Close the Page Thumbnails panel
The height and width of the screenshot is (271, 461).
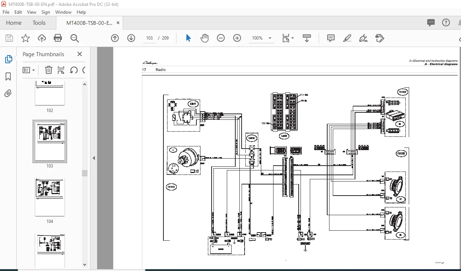click(x=80, y=54)
